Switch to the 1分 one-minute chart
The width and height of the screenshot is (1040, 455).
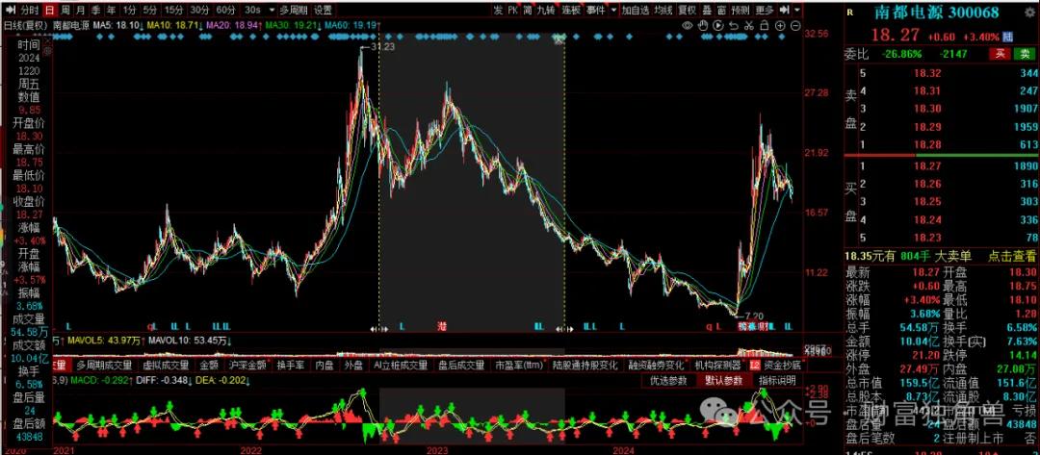click(130, 10)
